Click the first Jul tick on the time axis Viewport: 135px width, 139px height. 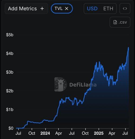[x=18, y=133]
